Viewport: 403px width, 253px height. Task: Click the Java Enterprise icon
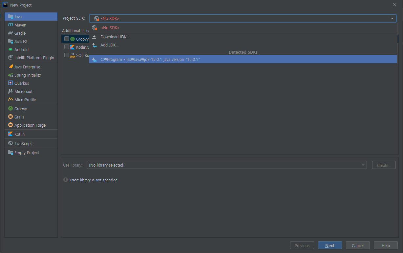pos(11,67)
